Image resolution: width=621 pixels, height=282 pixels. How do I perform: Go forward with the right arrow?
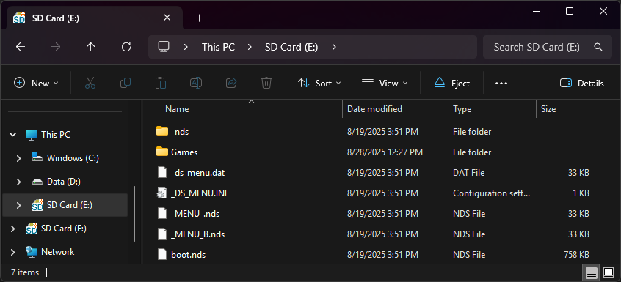click(x=56, y=47)
